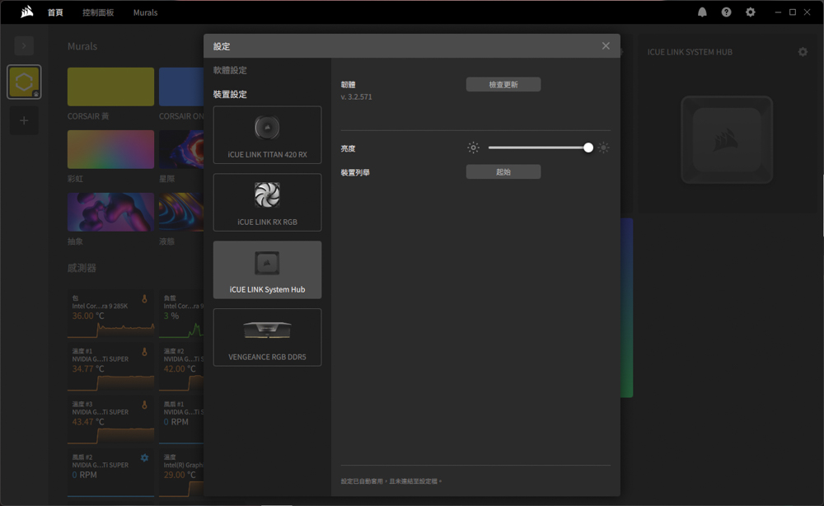The image size is (824, 506).
Task: Open the Murals tab in the top bar
Action: tap(145, 12)
